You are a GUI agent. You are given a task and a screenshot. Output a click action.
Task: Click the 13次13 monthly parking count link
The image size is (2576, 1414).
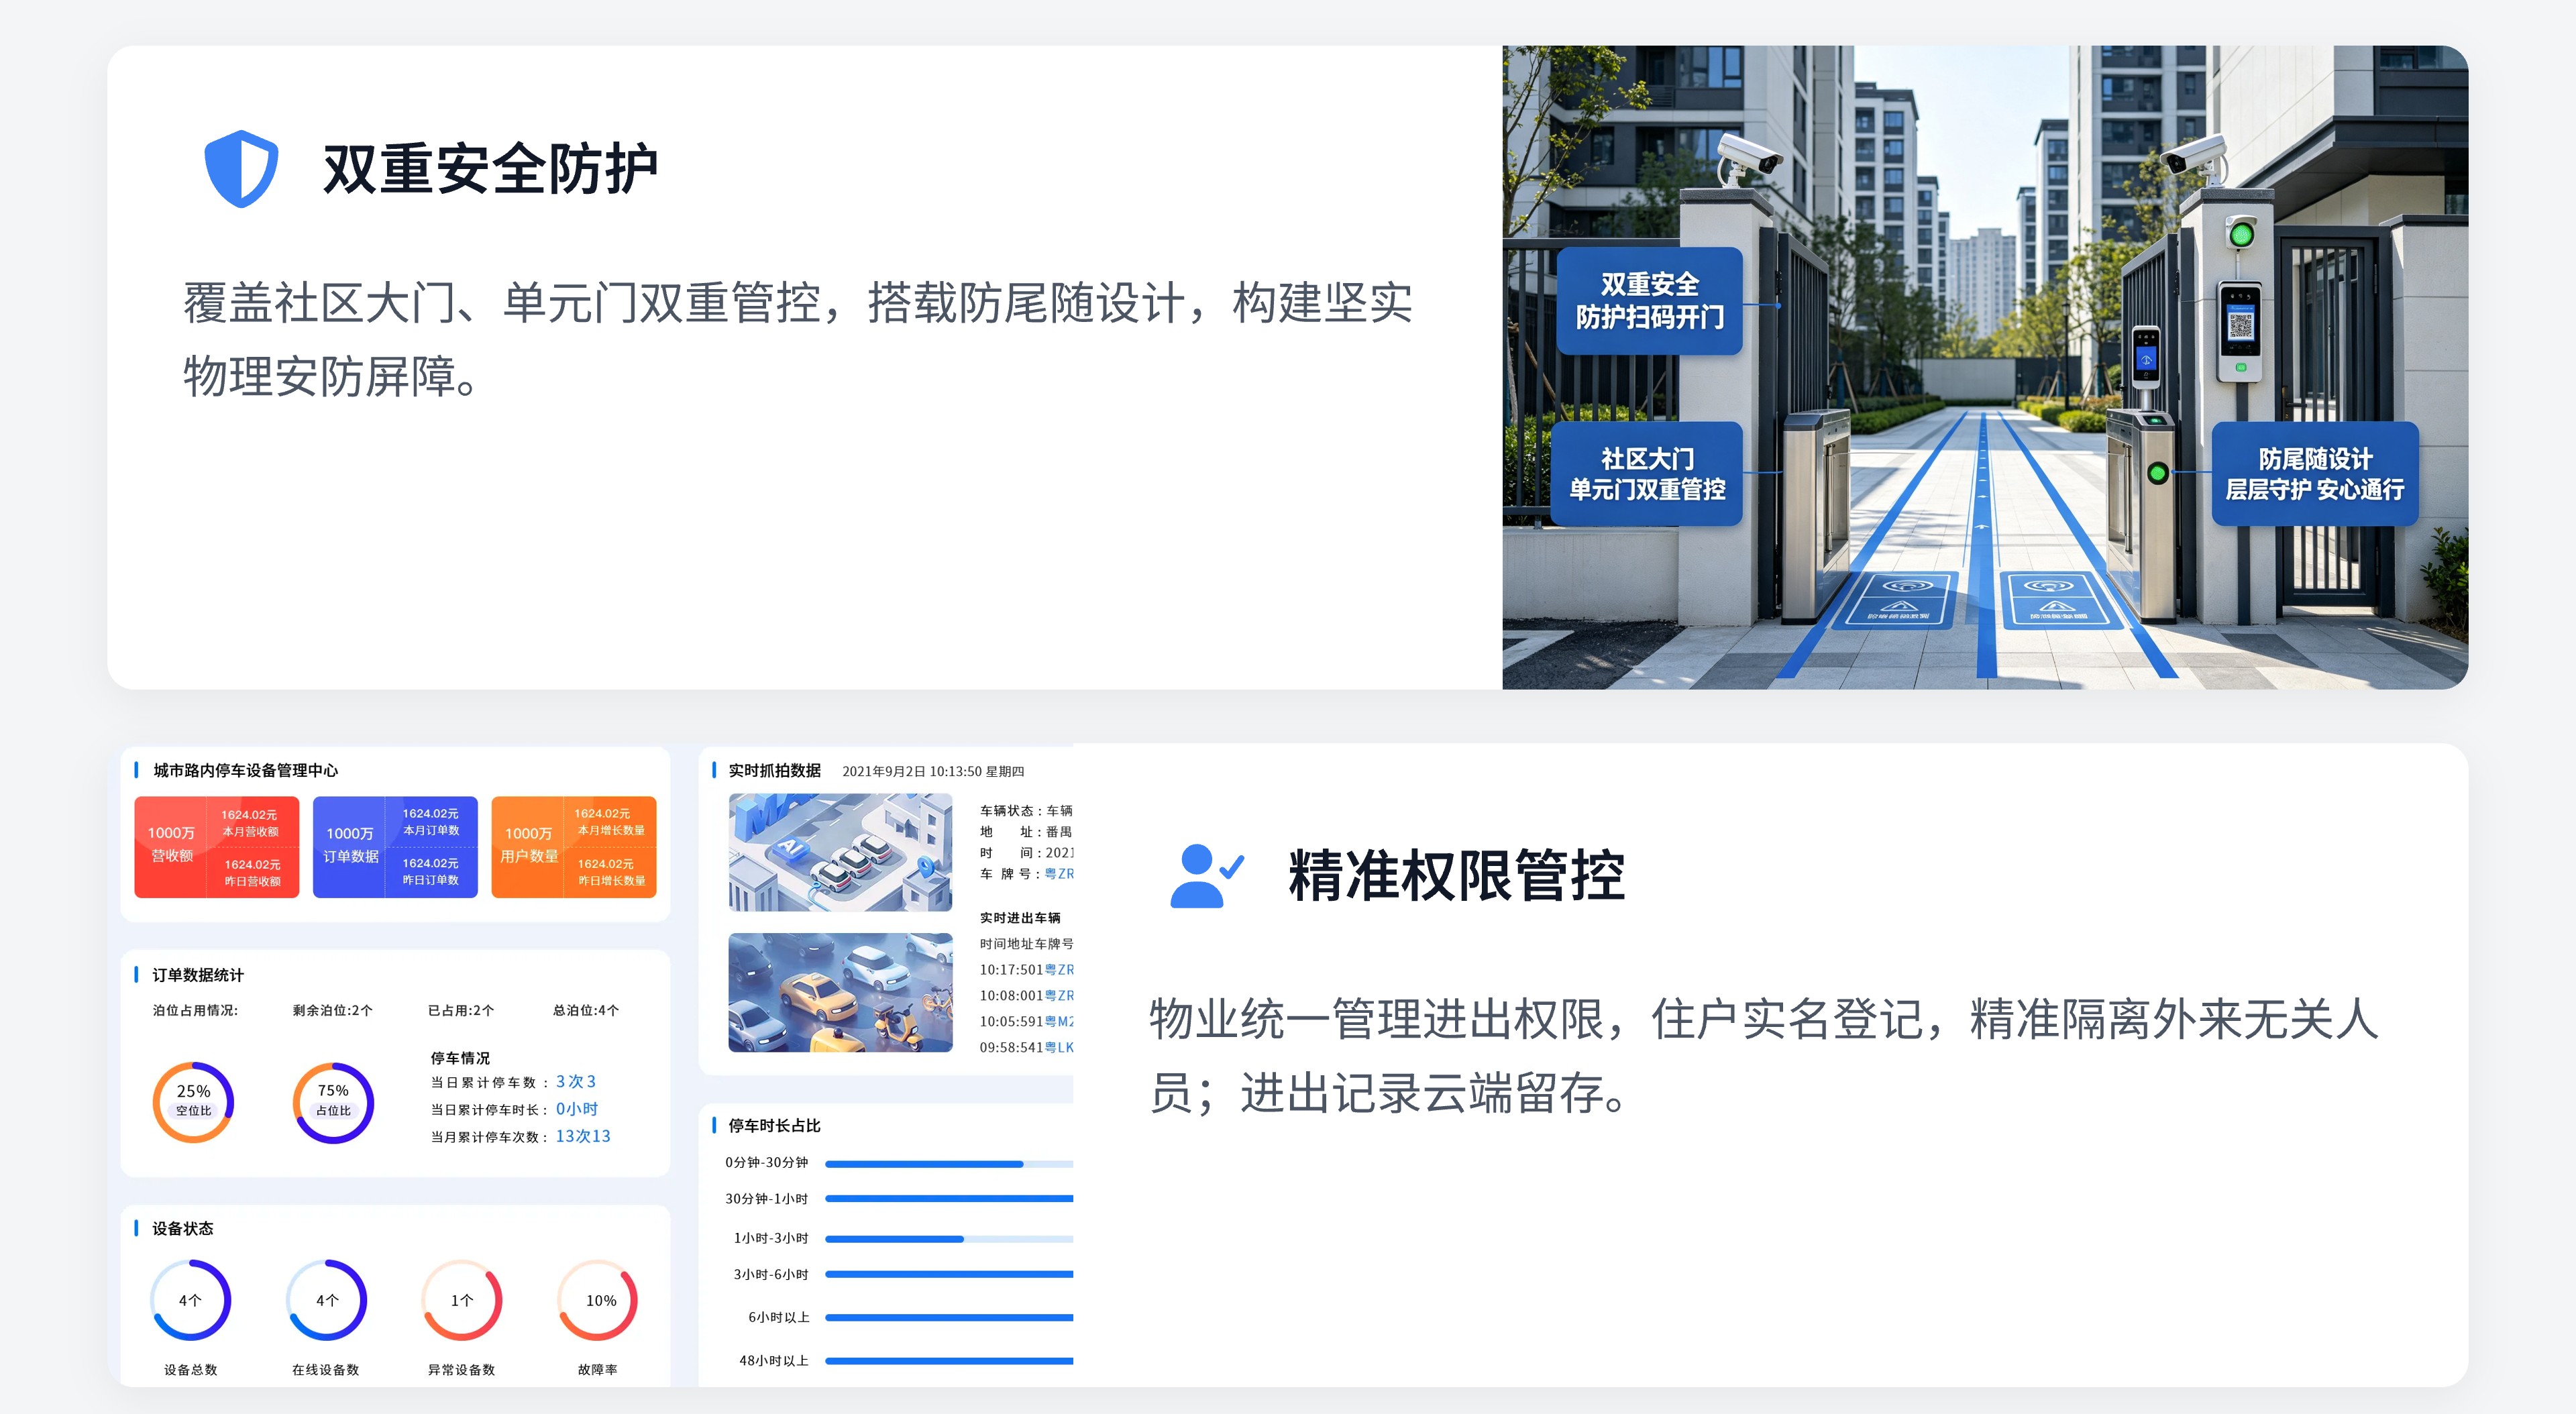click(x=583, y=1137)
